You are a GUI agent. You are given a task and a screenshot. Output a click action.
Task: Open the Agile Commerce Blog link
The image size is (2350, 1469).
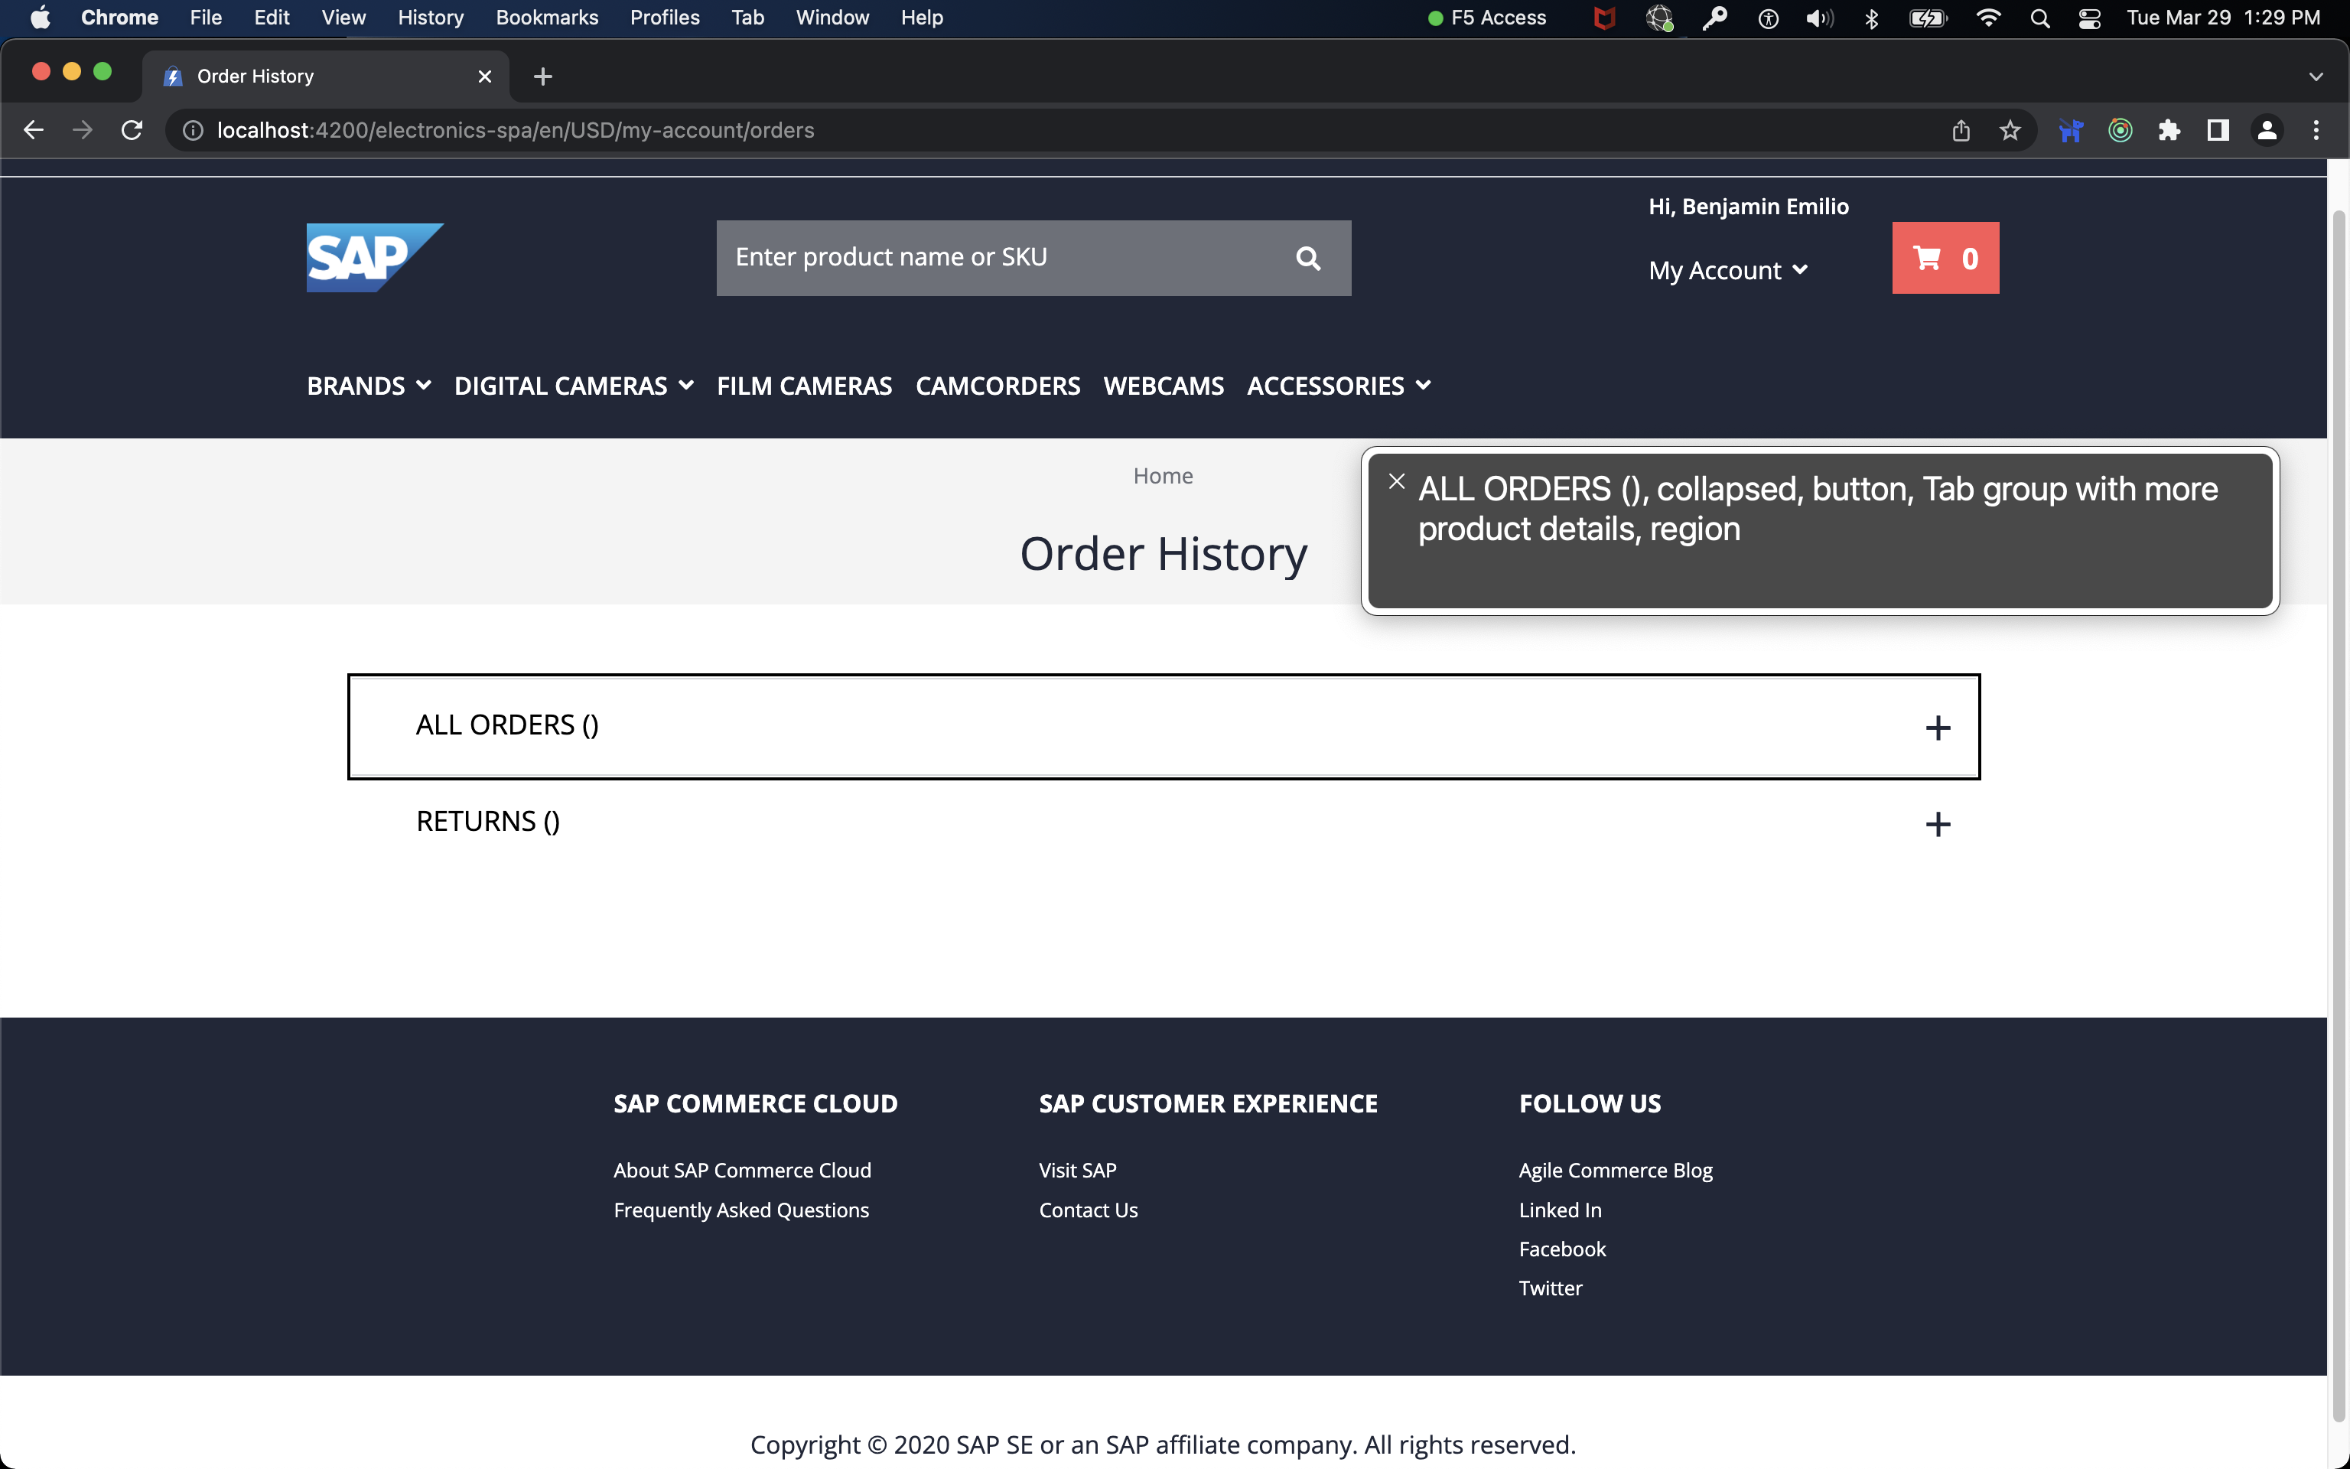pos(1615,1170)
